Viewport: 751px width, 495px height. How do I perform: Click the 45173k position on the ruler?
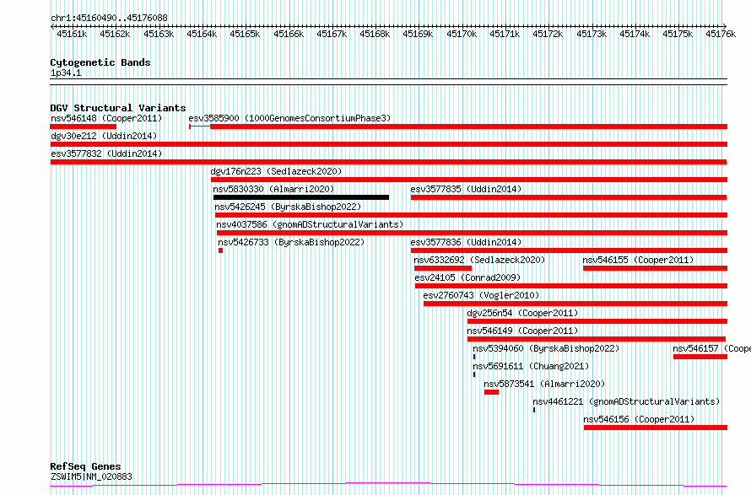[x=592, y=34]
